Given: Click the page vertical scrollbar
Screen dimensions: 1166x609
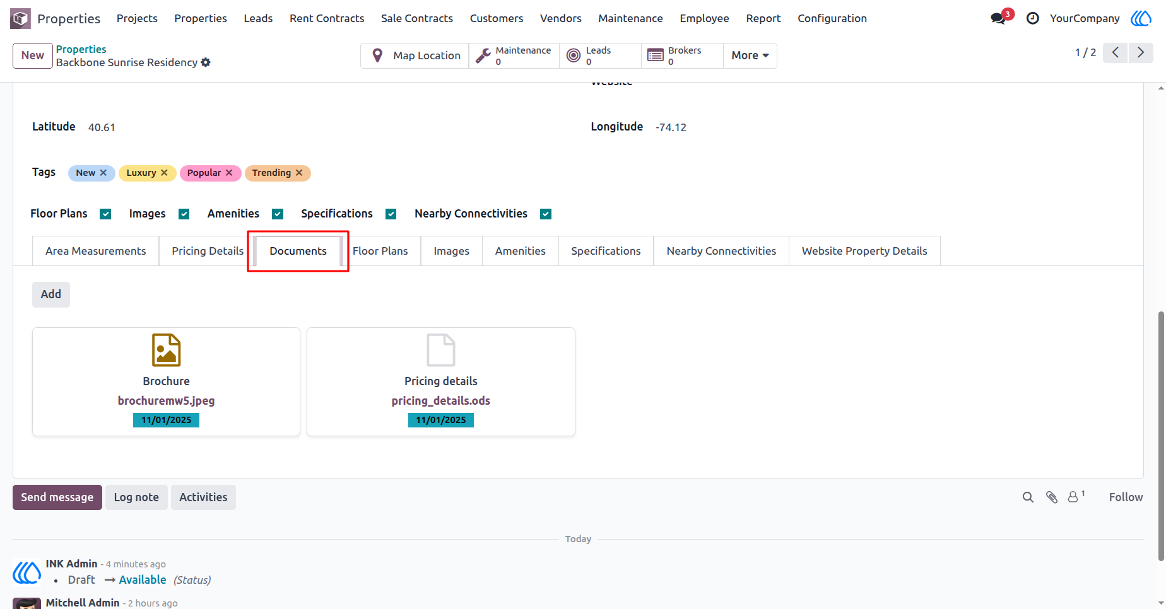Looking at the screenshot, I should (1161, 435).
